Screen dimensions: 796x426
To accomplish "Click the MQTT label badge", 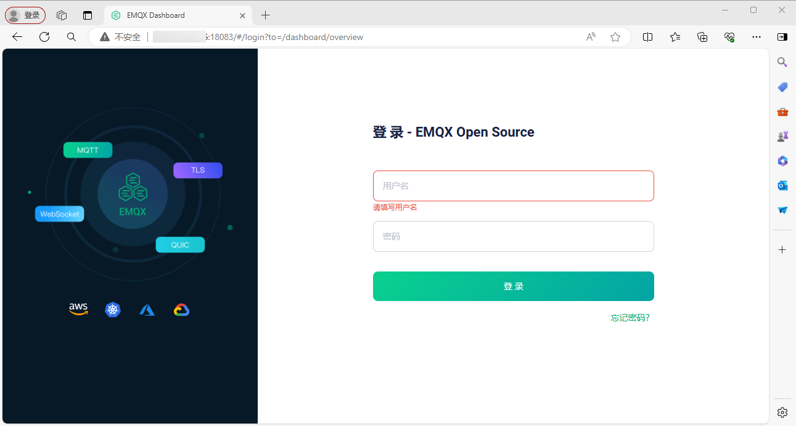I will (88, 150).
